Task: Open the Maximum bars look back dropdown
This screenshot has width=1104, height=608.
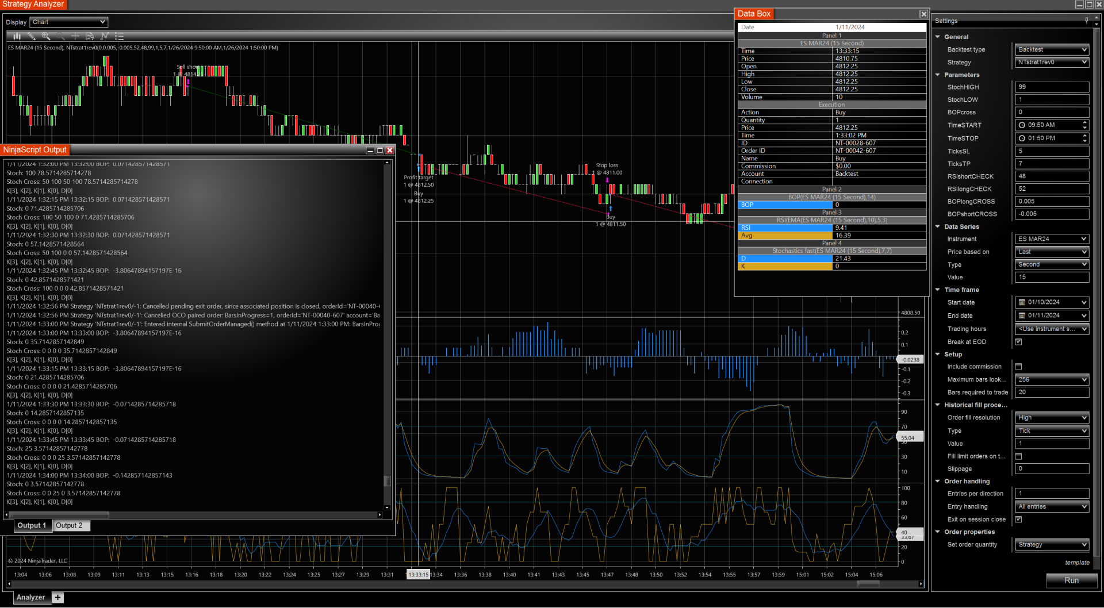Action: [x=1052, y=380]
